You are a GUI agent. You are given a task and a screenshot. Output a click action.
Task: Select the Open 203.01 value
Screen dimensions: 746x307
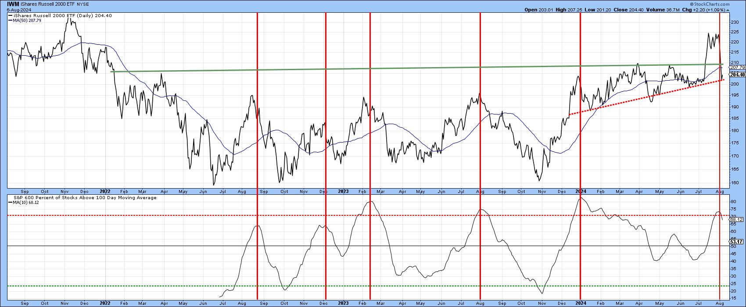(x=540, y=9)
